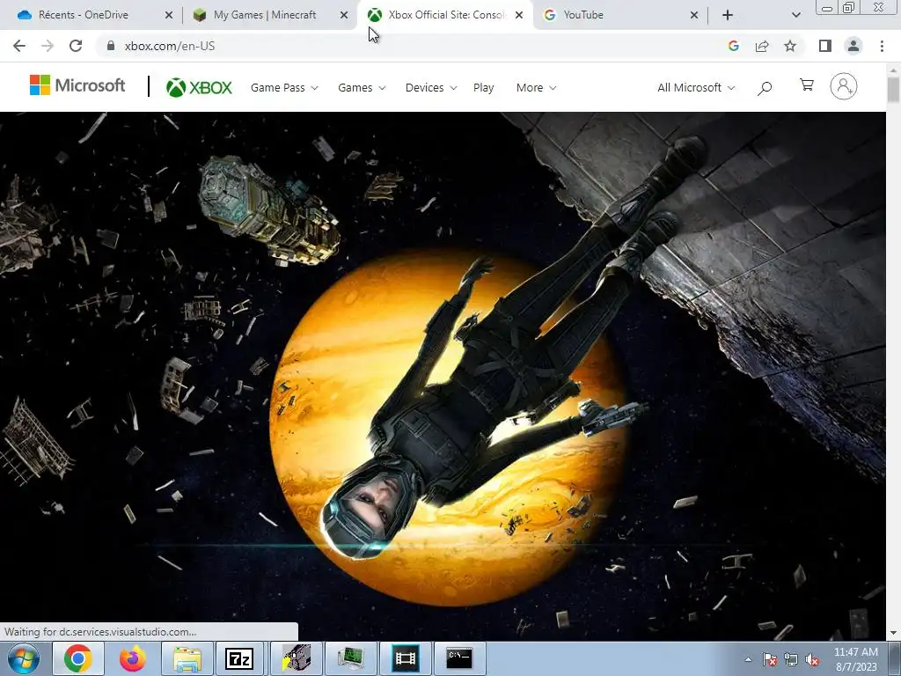Click the page vertical scrollbar thumb
The image size is (901, 676).
click(x=893, y=90)
